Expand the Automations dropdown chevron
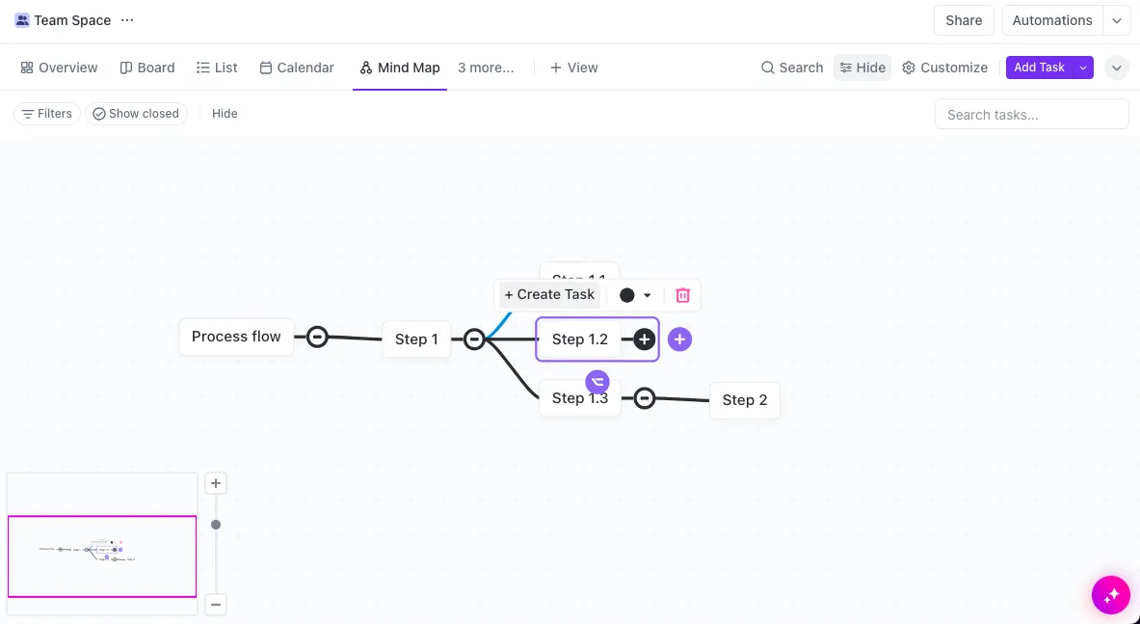 [x=1117, y=20]
